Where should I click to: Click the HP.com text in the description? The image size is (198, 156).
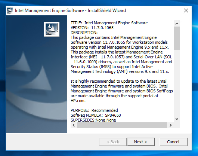click(x=78, y=101)
